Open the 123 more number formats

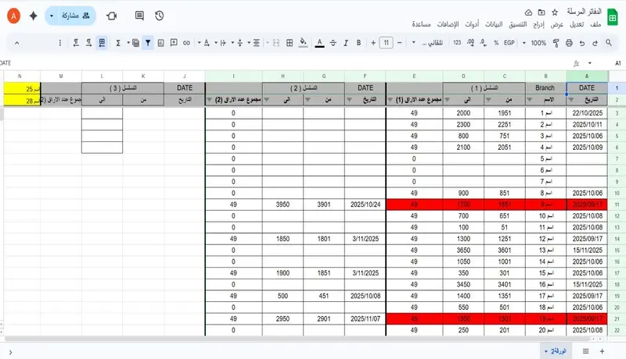[x=457, y=43]
